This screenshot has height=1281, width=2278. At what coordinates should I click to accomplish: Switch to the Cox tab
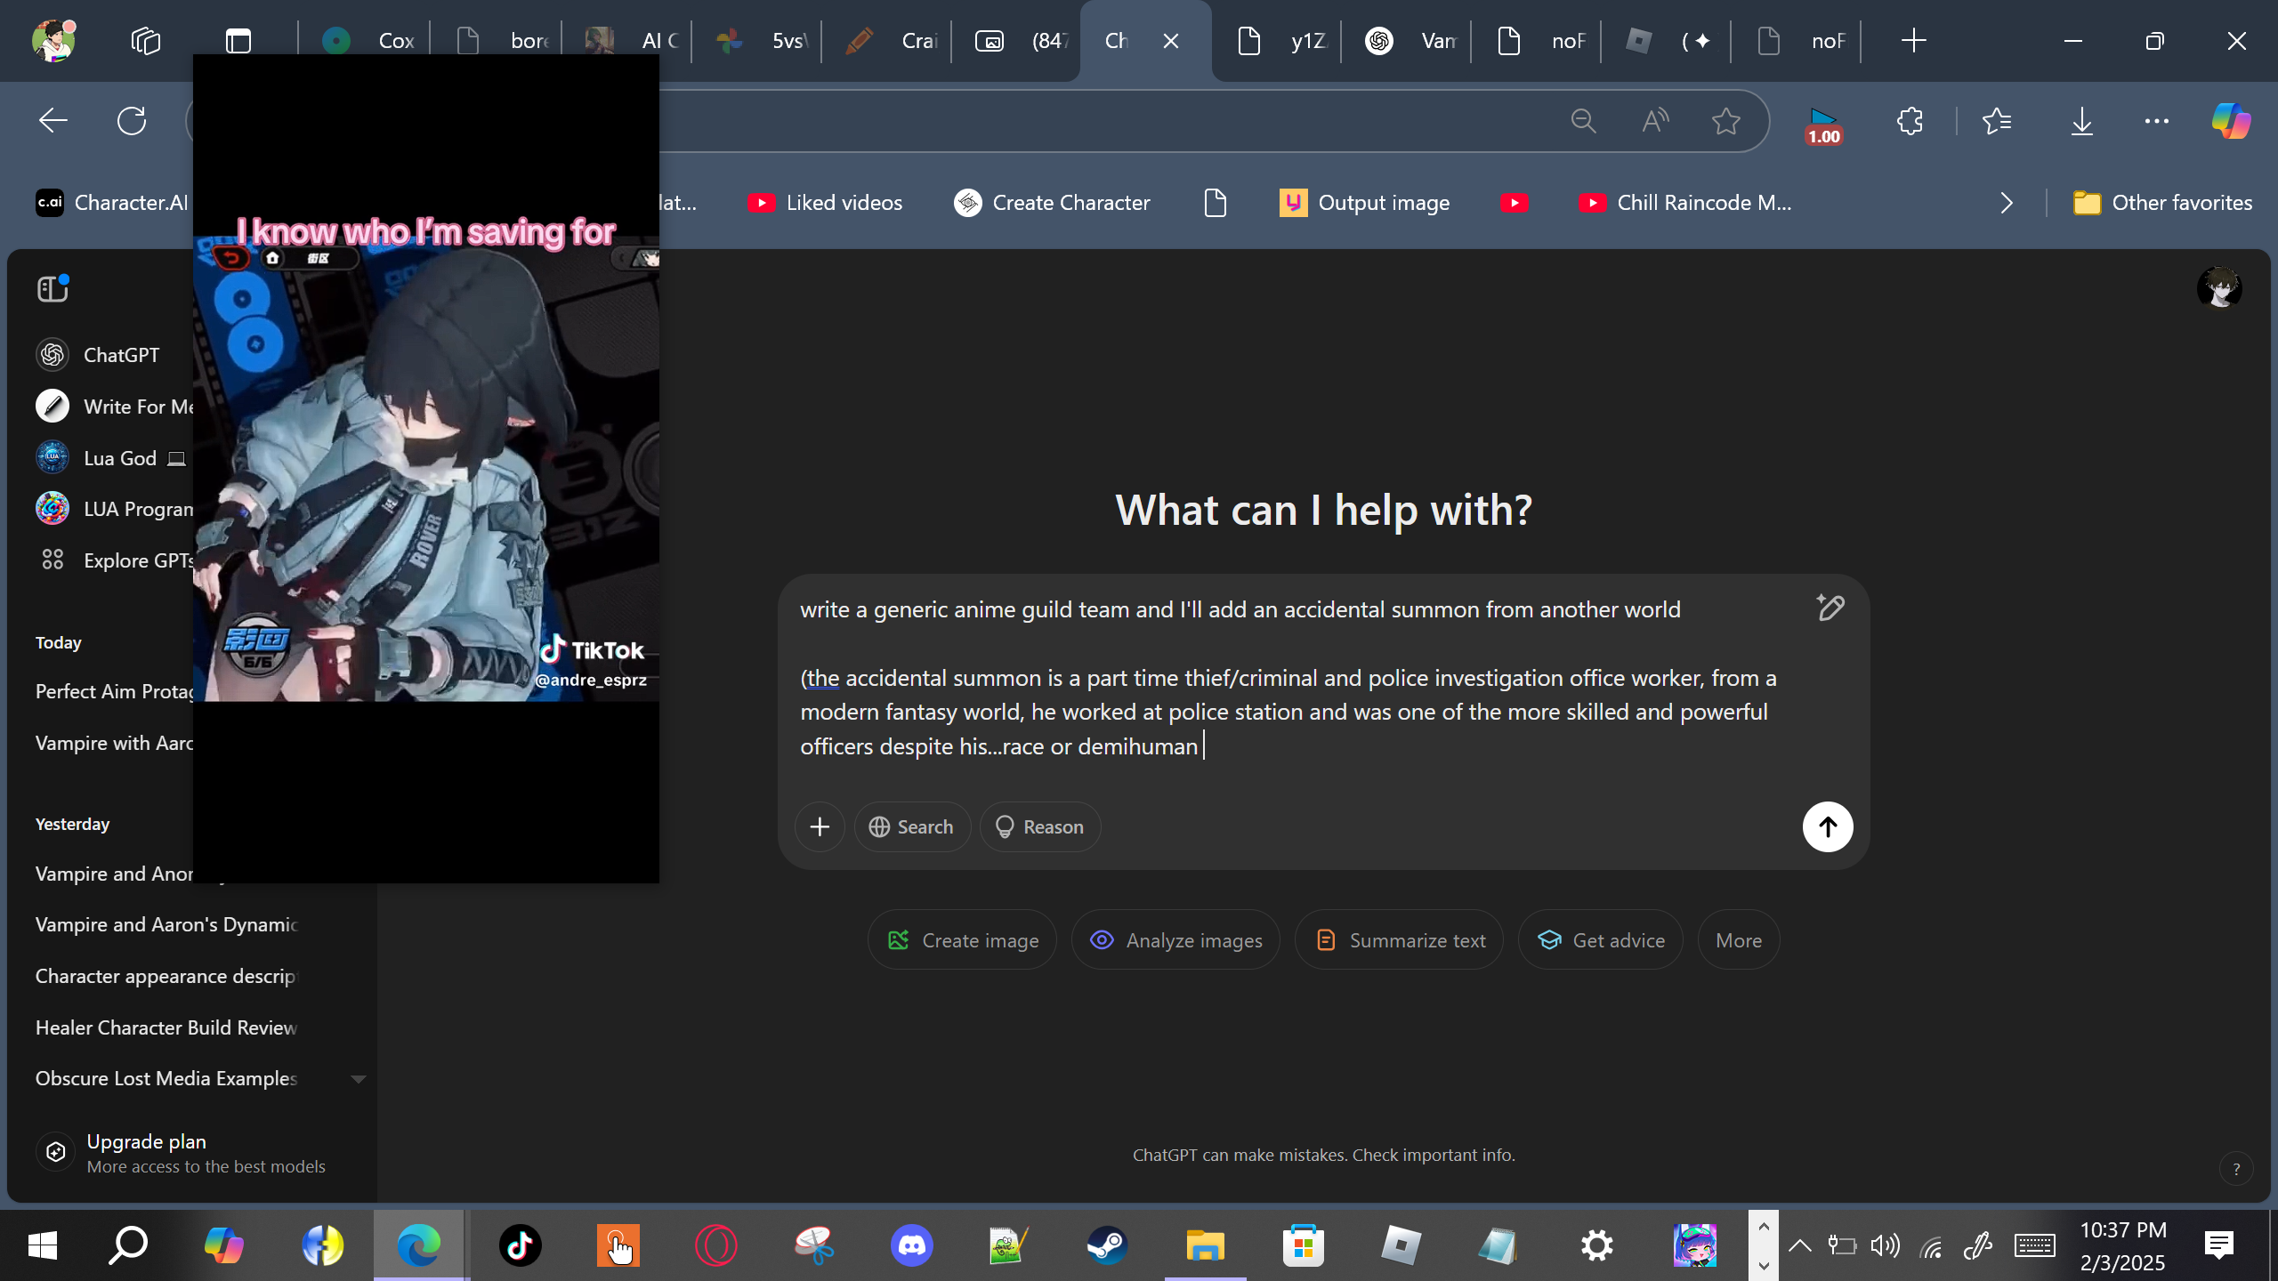[x=365, y=41]
